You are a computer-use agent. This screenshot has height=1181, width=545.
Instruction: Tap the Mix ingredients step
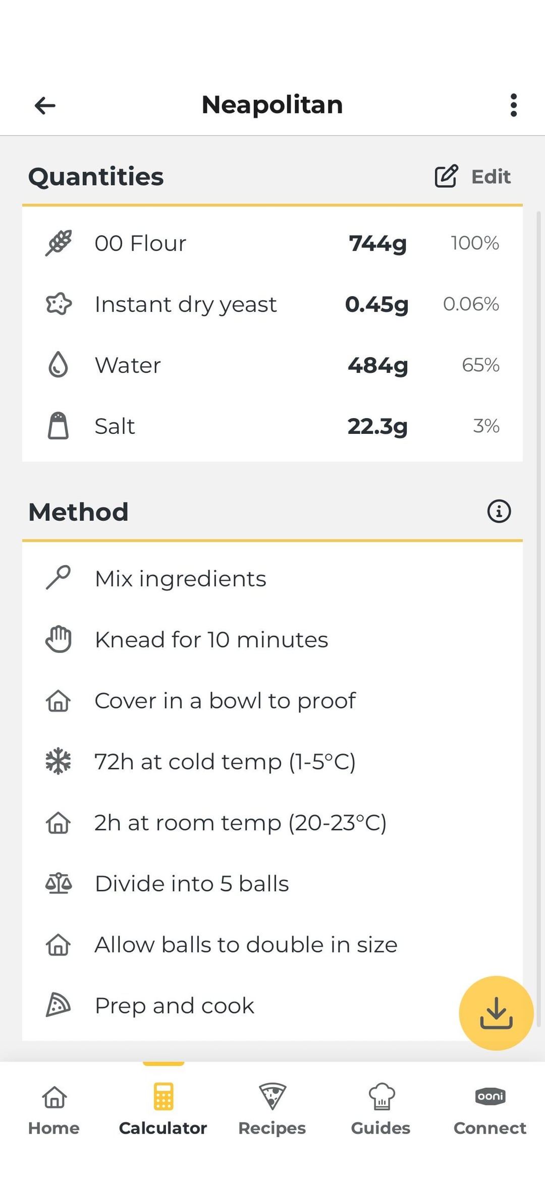click(x=181, y=579)
